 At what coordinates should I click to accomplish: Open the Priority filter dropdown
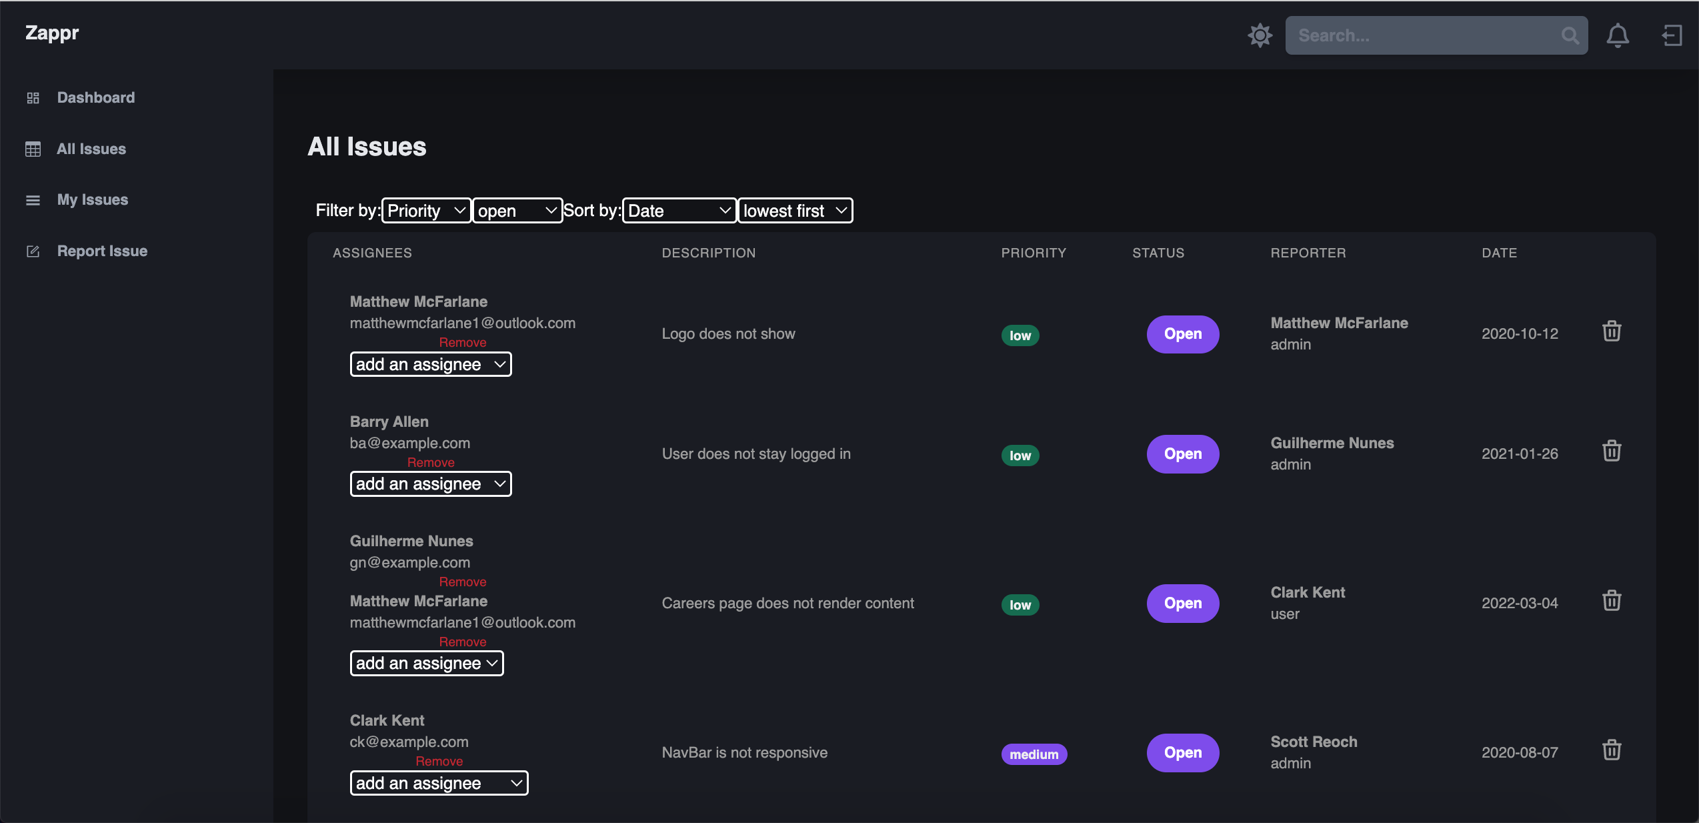426,211
